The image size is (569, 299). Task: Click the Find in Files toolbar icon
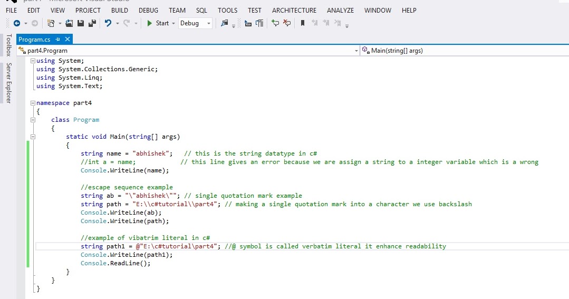(224, 23)
